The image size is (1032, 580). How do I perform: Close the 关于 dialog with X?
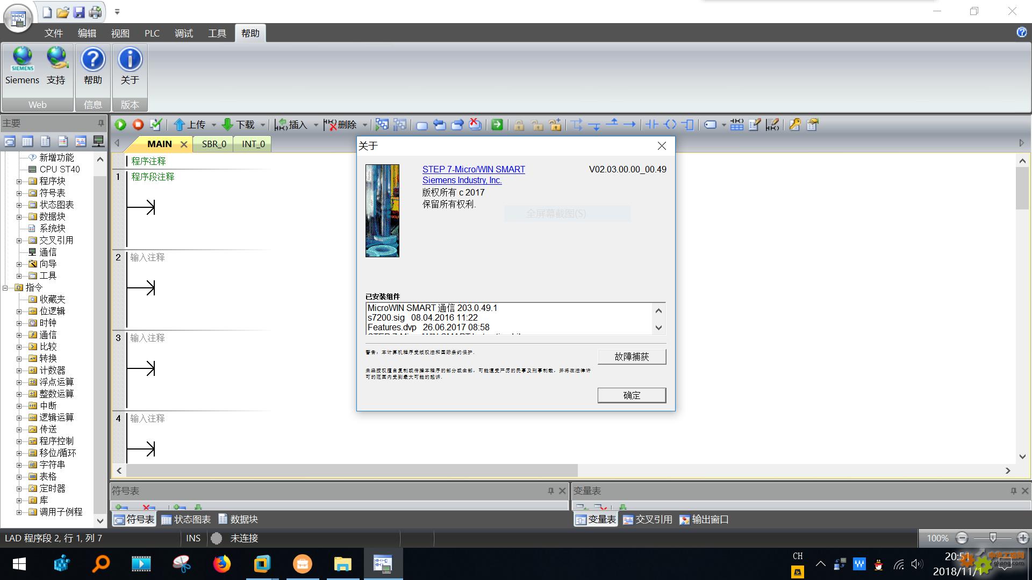662,146
